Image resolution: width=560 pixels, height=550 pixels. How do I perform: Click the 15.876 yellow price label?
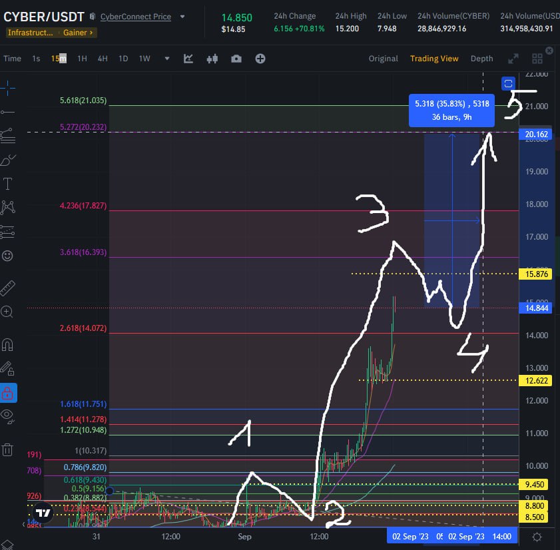click(x=536, y=274)
